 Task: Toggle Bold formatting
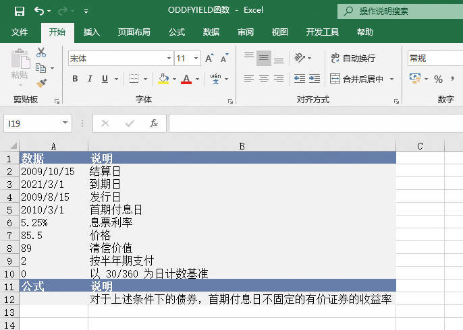[74, 79]
